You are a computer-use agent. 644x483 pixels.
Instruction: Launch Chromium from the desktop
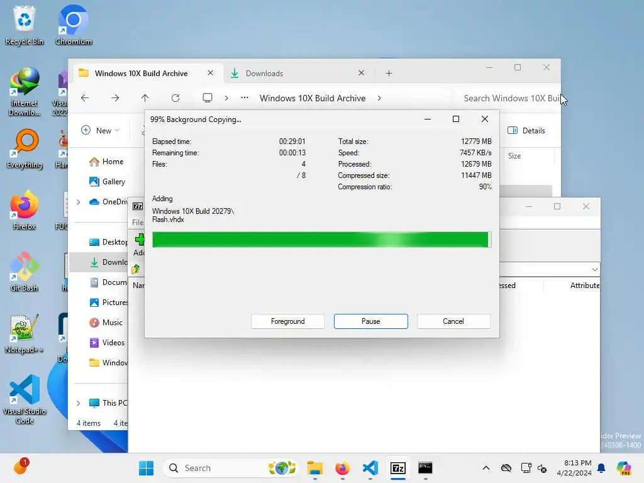[74, 25]
